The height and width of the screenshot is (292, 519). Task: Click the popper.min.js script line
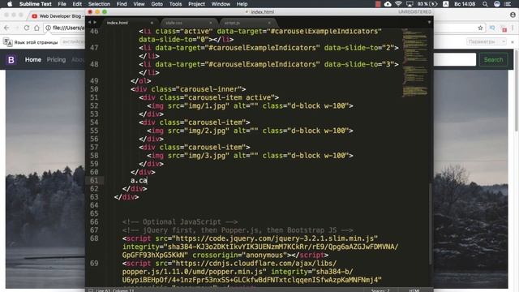tap(195, 272)
